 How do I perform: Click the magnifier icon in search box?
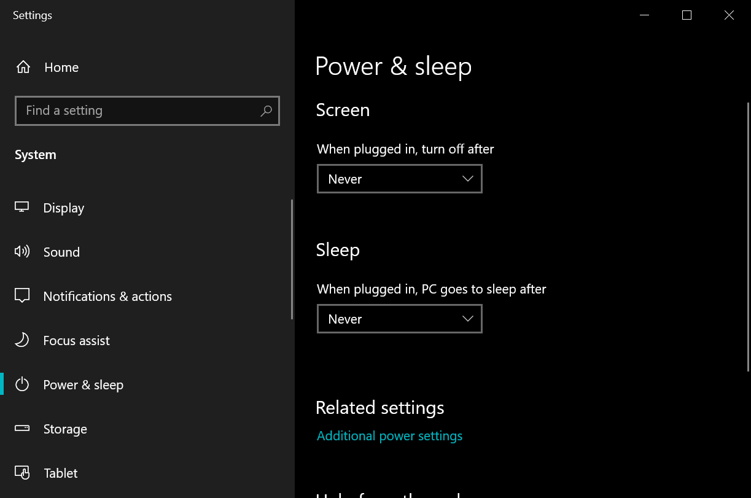click(266, 111)
